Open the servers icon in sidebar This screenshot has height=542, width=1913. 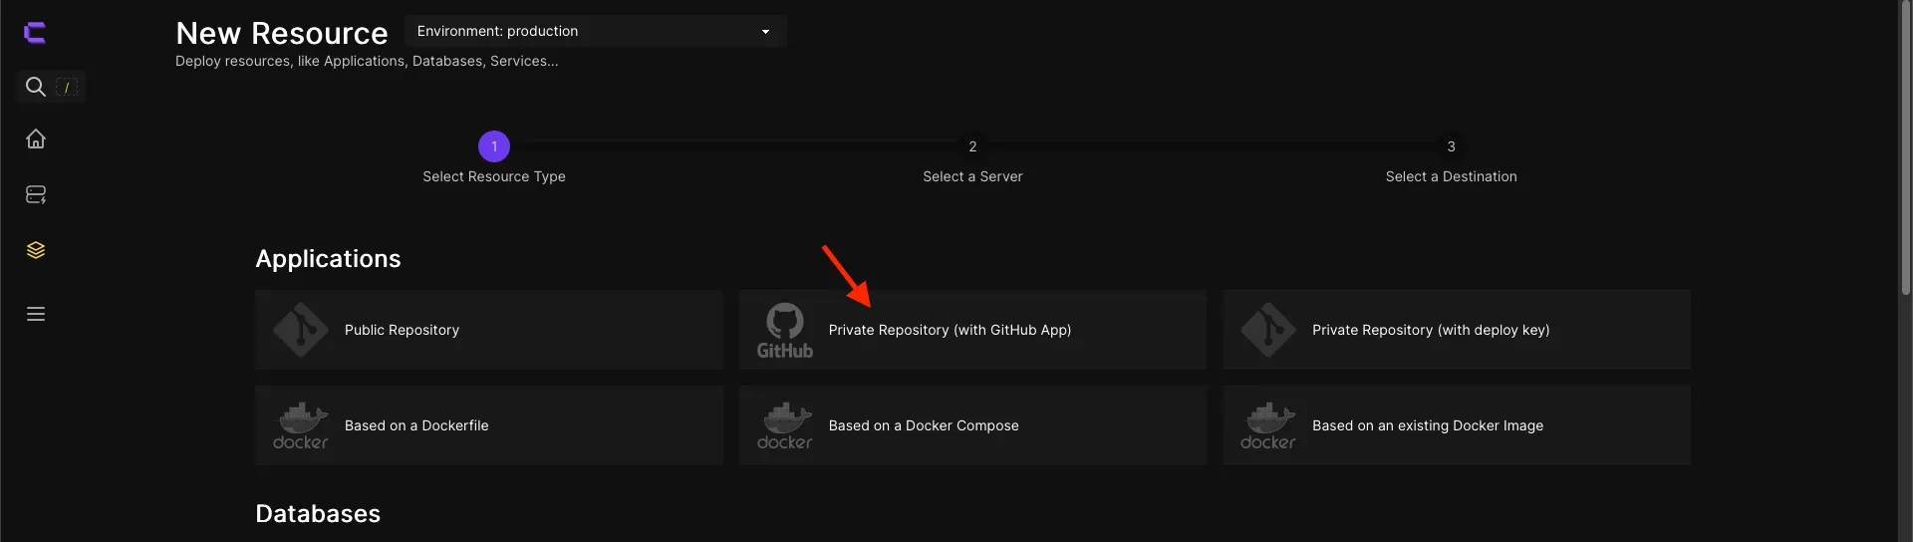[36, 194]
